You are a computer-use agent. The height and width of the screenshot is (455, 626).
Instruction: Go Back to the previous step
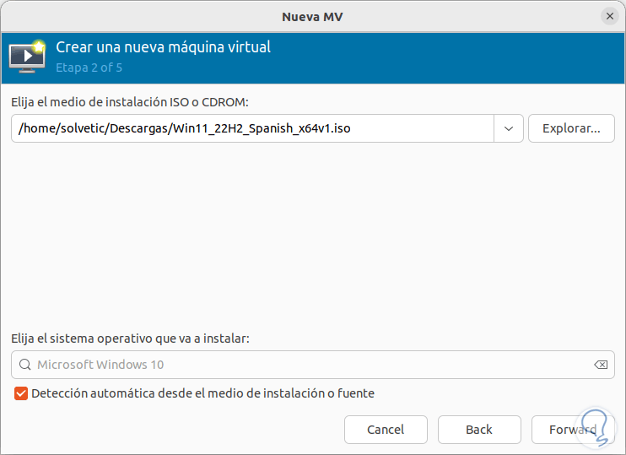[479, 430]
